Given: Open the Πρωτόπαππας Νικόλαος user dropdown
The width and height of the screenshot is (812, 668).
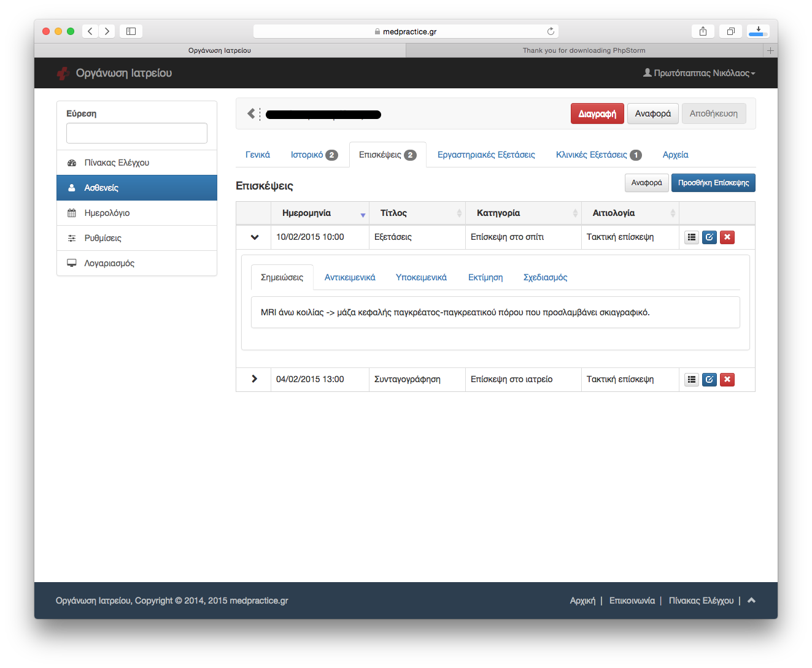Looking at the screenshot, I should (x=699, y=73).
